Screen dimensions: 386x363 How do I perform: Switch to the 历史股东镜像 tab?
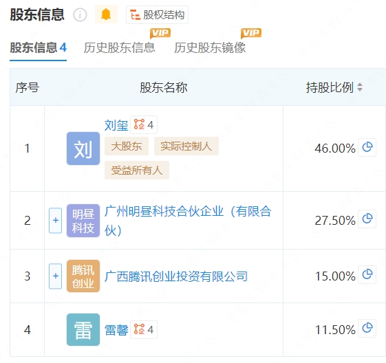[210, 47]
